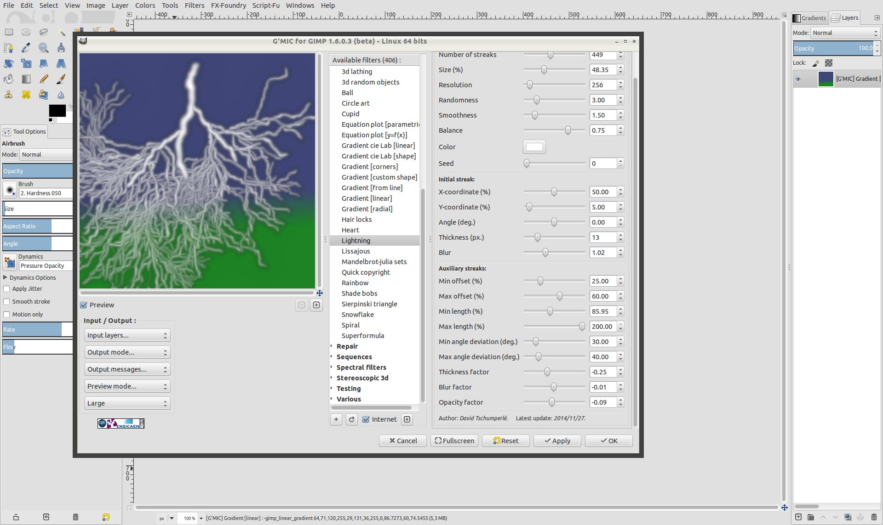Select the Heal tool bandage icon
Viewport: 883px width, 525px height.
click(26, 95)
